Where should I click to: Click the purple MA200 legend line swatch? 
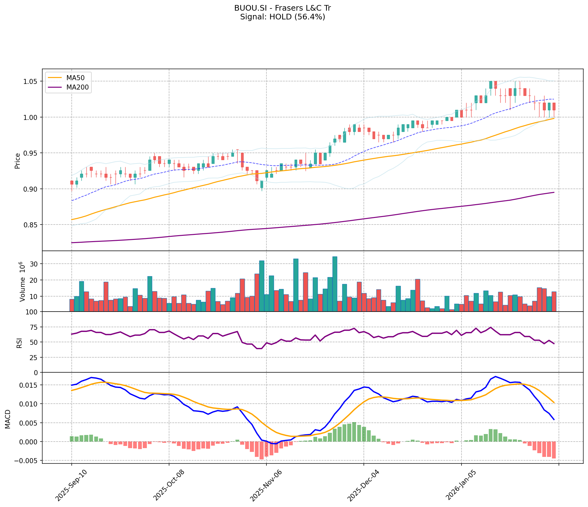[55, 88]
